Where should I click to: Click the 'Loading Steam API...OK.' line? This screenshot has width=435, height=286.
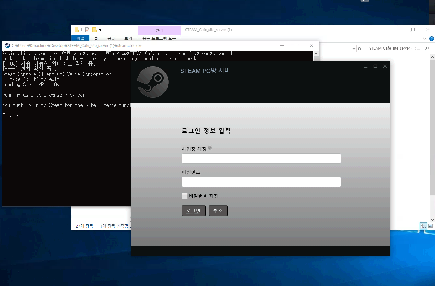(x=32, y=85)
